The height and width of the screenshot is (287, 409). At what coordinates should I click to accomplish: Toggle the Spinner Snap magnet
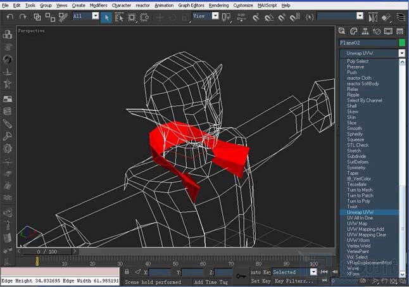294,18
